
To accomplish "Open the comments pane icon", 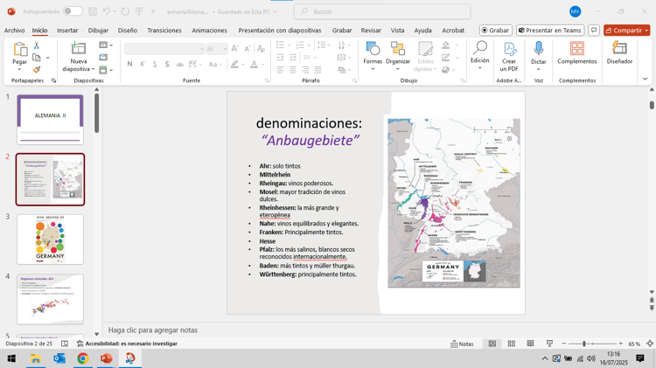I will pos(594,30).
